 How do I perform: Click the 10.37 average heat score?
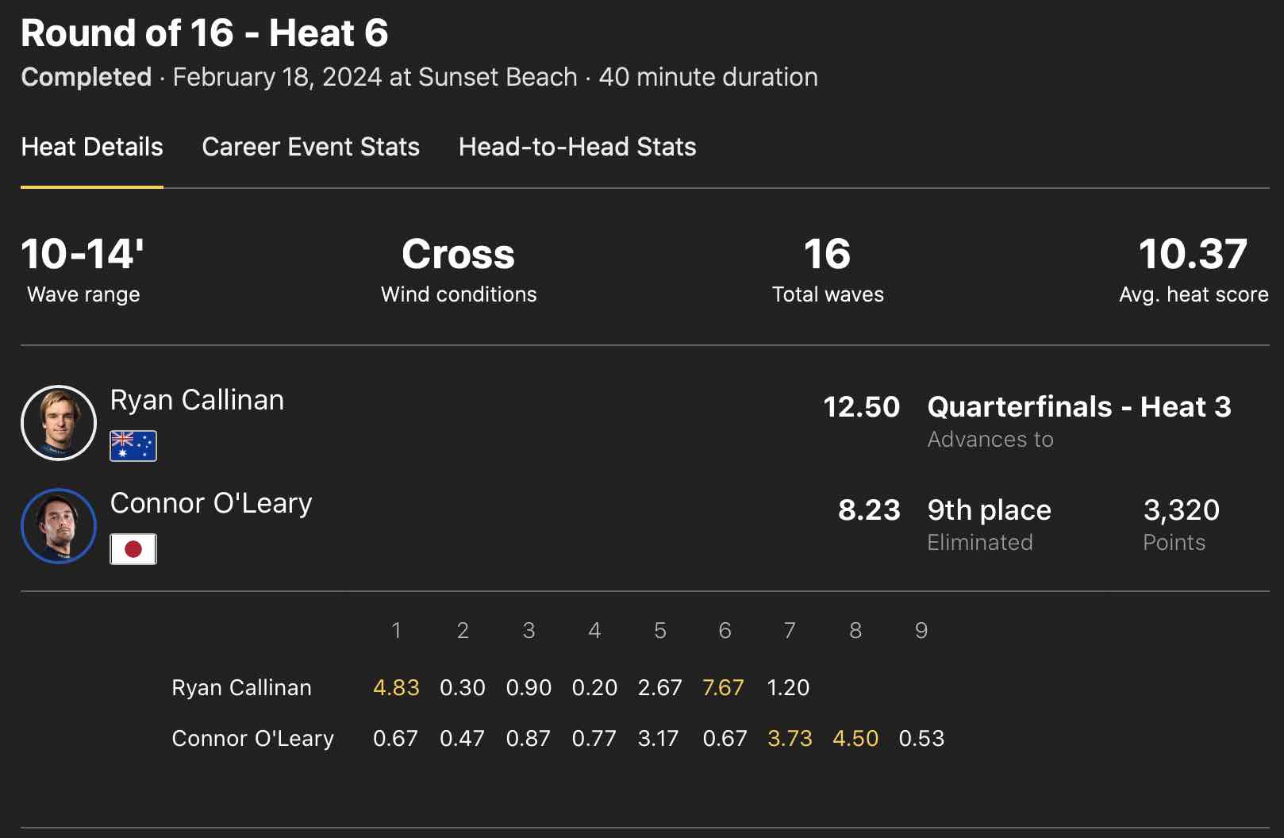[1193, 255]
